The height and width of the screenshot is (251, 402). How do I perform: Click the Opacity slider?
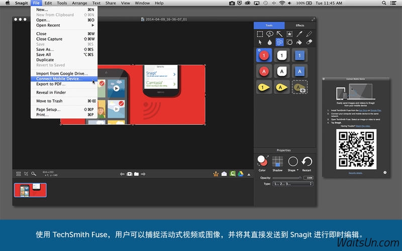(x=287, y=178)
